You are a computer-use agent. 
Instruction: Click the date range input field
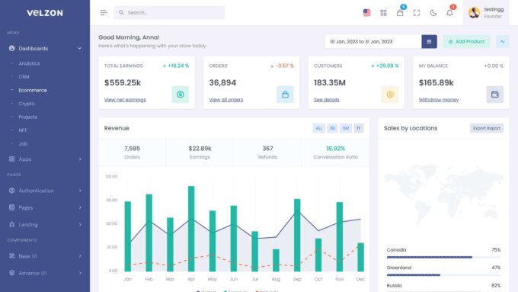(x=373, y=42)
